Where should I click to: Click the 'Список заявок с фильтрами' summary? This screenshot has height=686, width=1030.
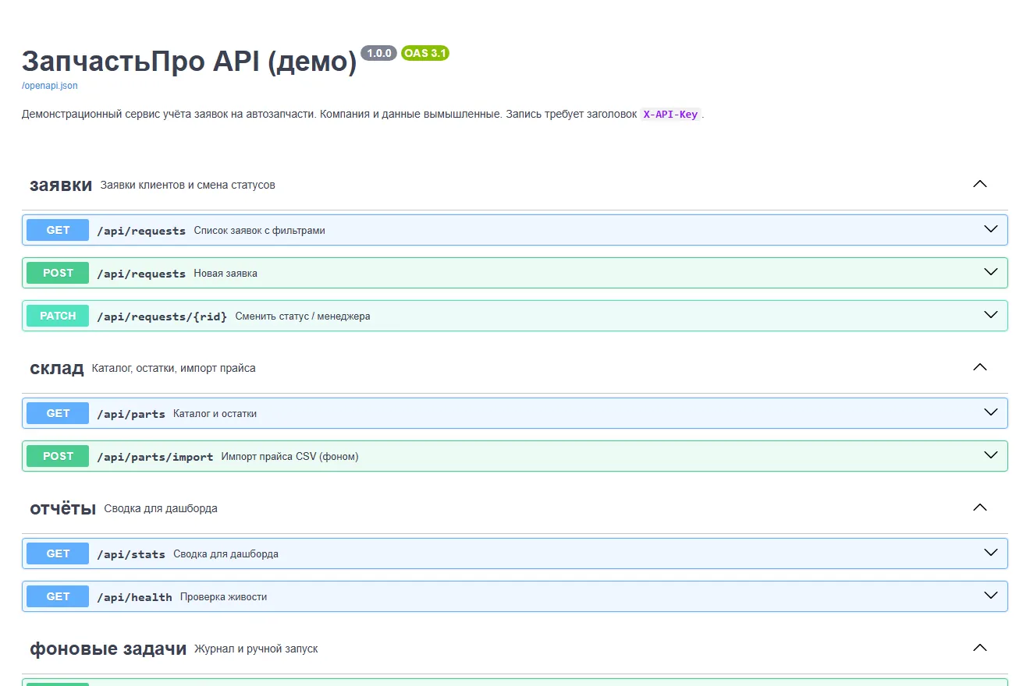click(260, 231)
